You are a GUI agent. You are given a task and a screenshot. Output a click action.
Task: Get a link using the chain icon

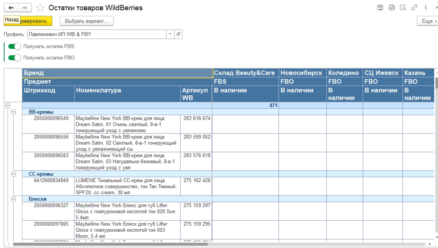point(414,8)
